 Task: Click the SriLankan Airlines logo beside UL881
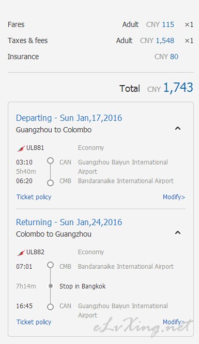click(21, 149)
